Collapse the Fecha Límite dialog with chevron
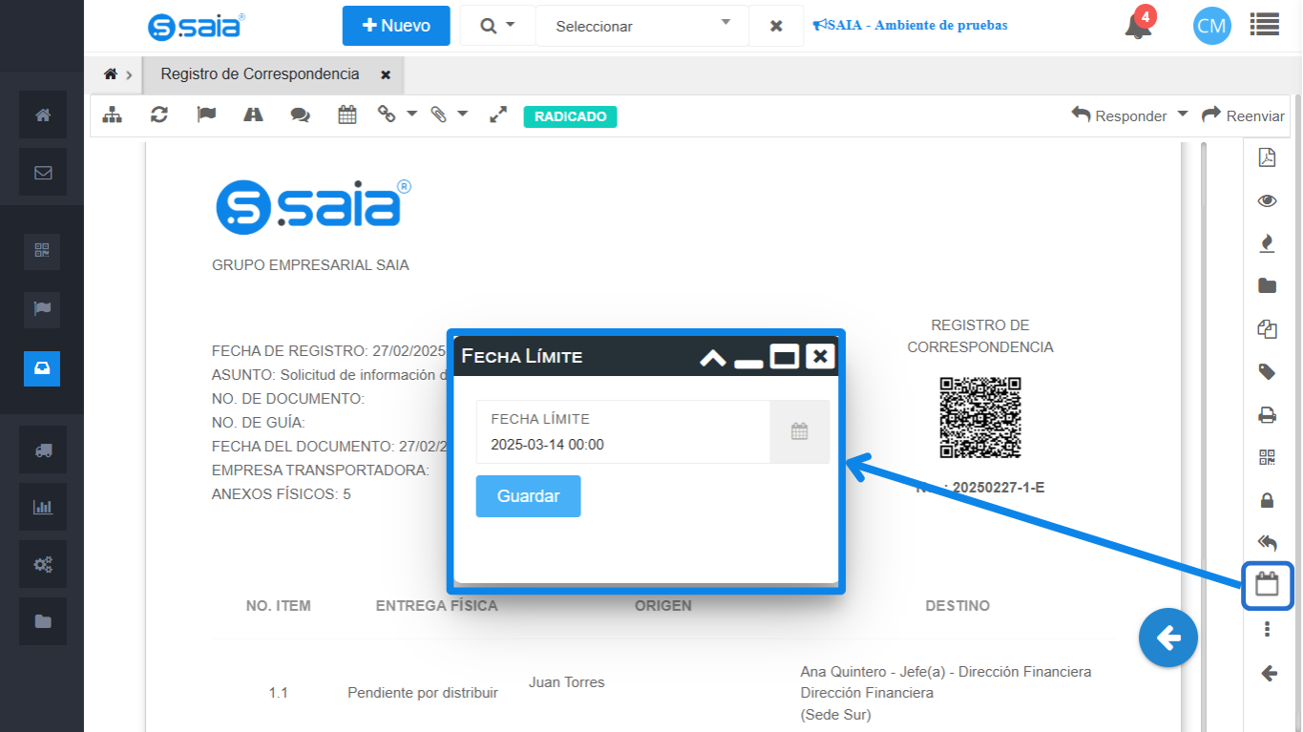The image size is (1303, 732). pos(712,358)
